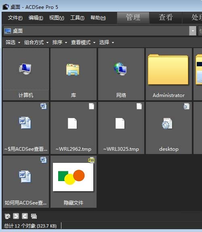
Task: Click the PSD badge on 隐藏文件
Action: tap(91, 160)
